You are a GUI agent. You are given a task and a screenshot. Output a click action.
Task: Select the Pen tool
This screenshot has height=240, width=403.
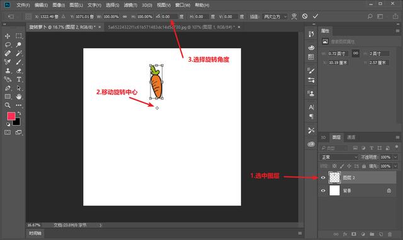(x=8, y=88)
